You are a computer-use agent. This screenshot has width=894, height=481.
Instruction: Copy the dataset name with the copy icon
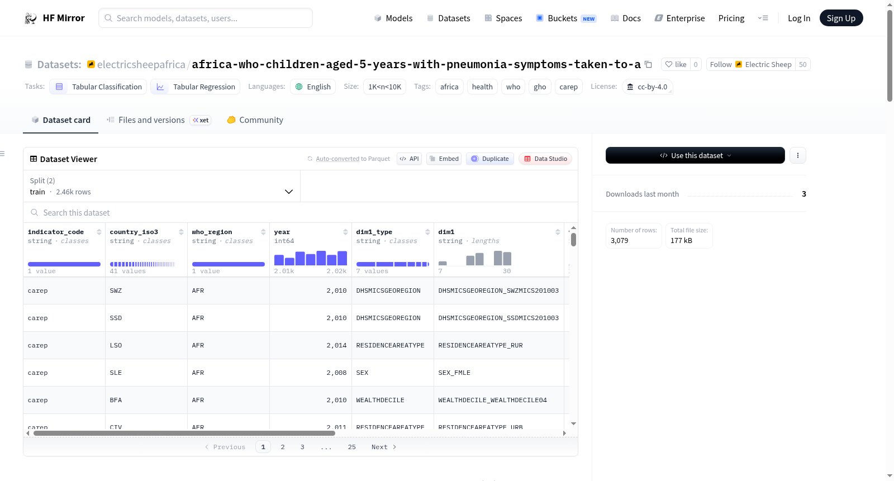pyautogui.click(x=648, y=64)
